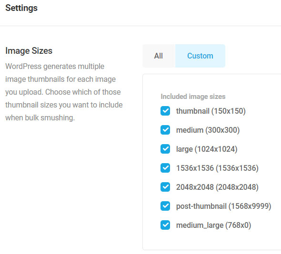Click the WordPress thumbnails description paragraph

click(x=64, y=92)
